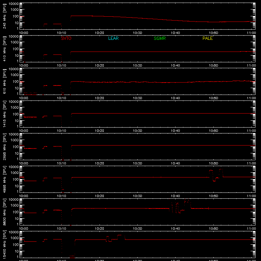Click 10:00 tick below the 245 MHz panel
The width and height of the screenshot is (261, 261).
tap(23, 33)
